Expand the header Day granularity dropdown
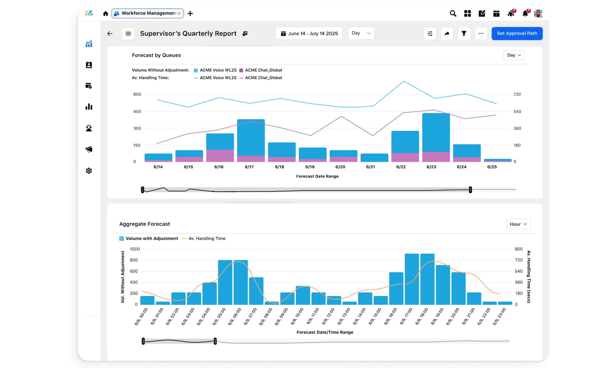The image size is (616, 370). click(x=361, y=33)
